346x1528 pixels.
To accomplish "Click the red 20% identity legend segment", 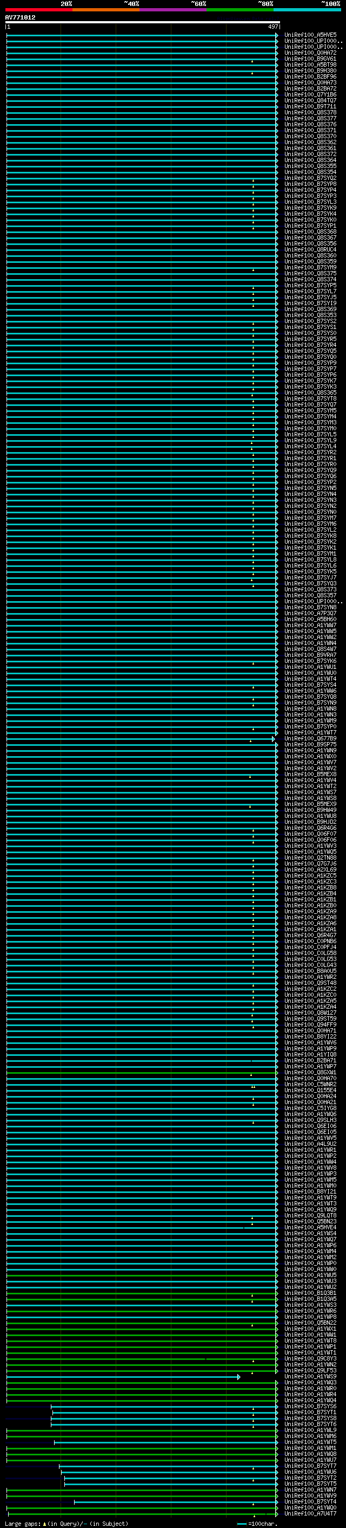I will point(39,10).
